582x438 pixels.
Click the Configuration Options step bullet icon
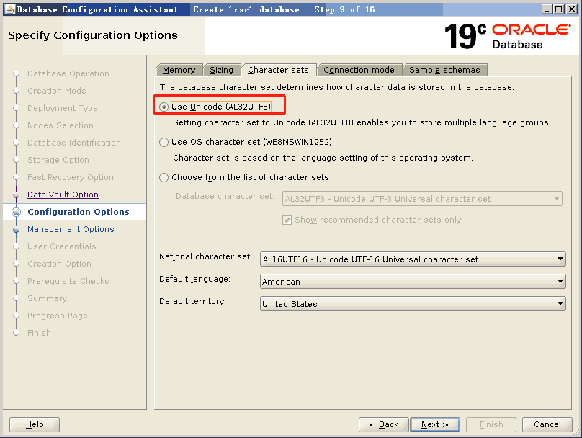pyautogui.click(x=16, y=212)
